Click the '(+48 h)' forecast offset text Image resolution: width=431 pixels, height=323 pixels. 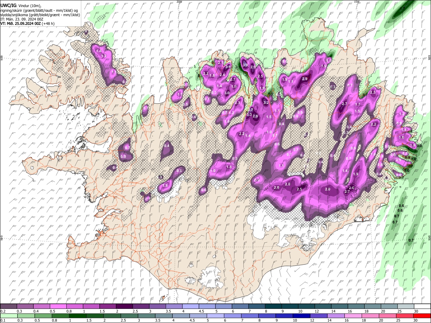(x=48, y=24)
